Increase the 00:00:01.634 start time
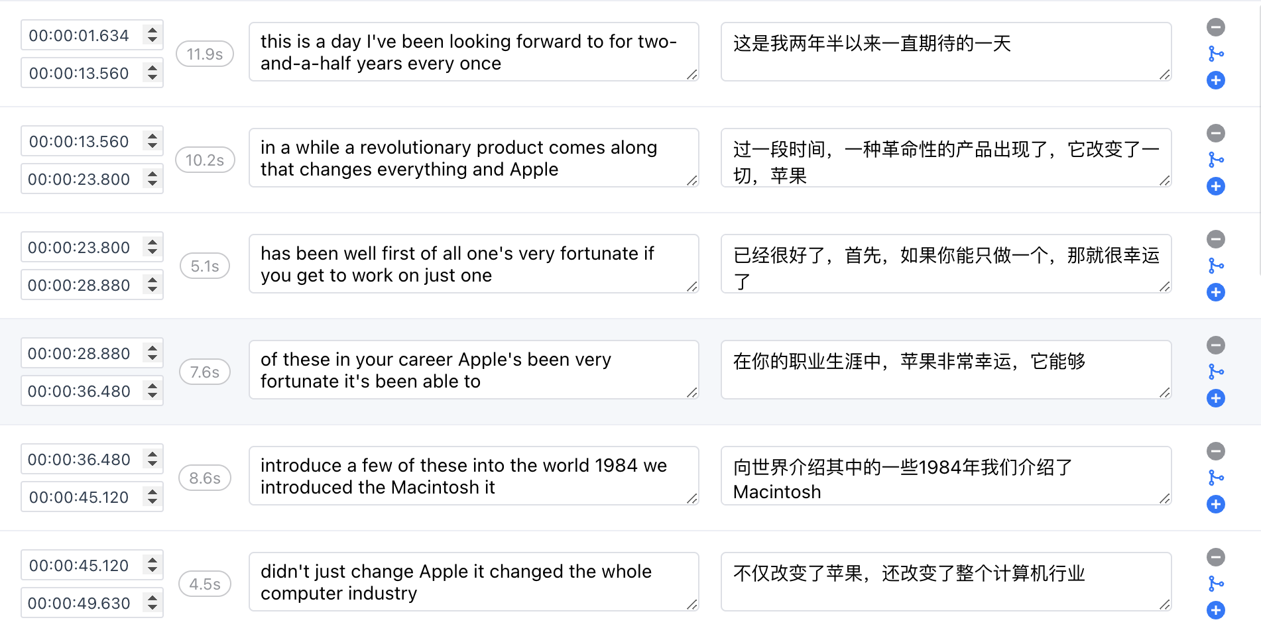 click(x=153, y=30)
